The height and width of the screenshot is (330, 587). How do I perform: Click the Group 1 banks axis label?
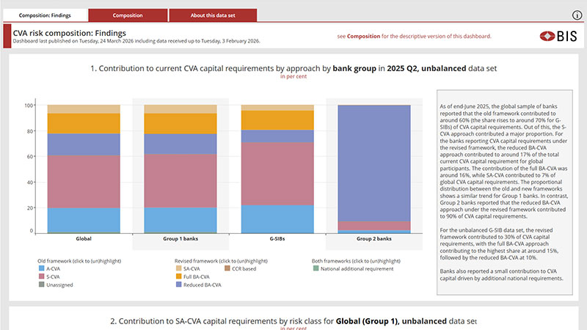click(181, 239)
